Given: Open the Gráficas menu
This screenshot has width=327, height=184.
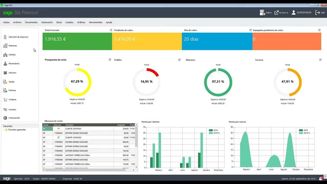Looking at the screenshot, I should [x=81, y=22].
